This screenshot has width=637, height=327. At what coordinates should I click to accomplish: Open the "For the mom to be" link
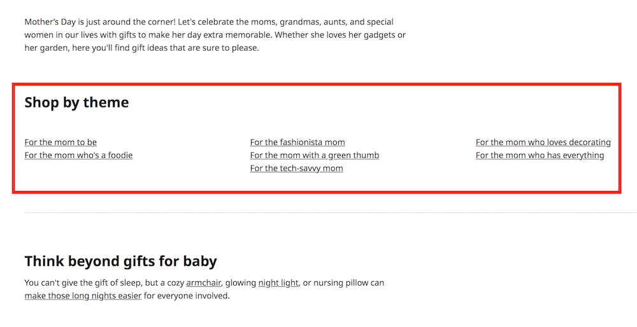pyautogui.click(x=61, y=143)
